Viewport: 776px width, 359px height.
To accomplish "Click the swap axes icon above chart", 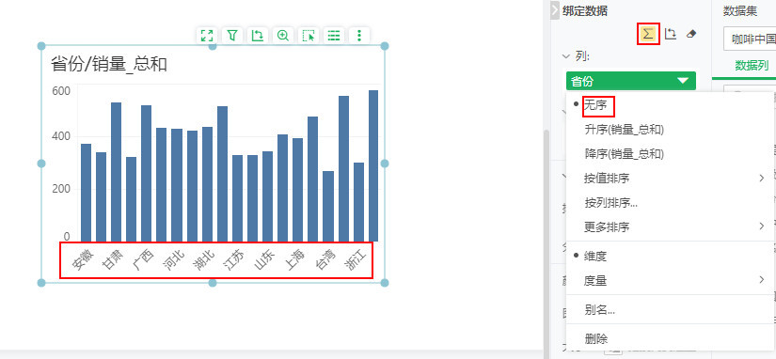I will point(258,35).
